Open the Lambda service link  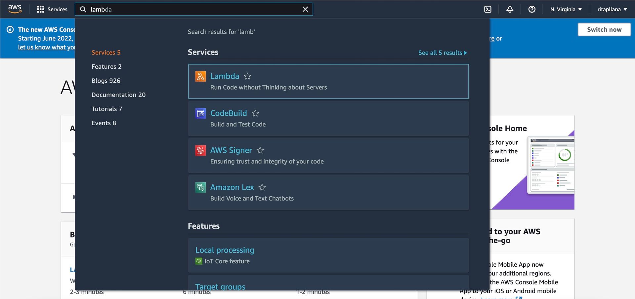pos(225,76)
